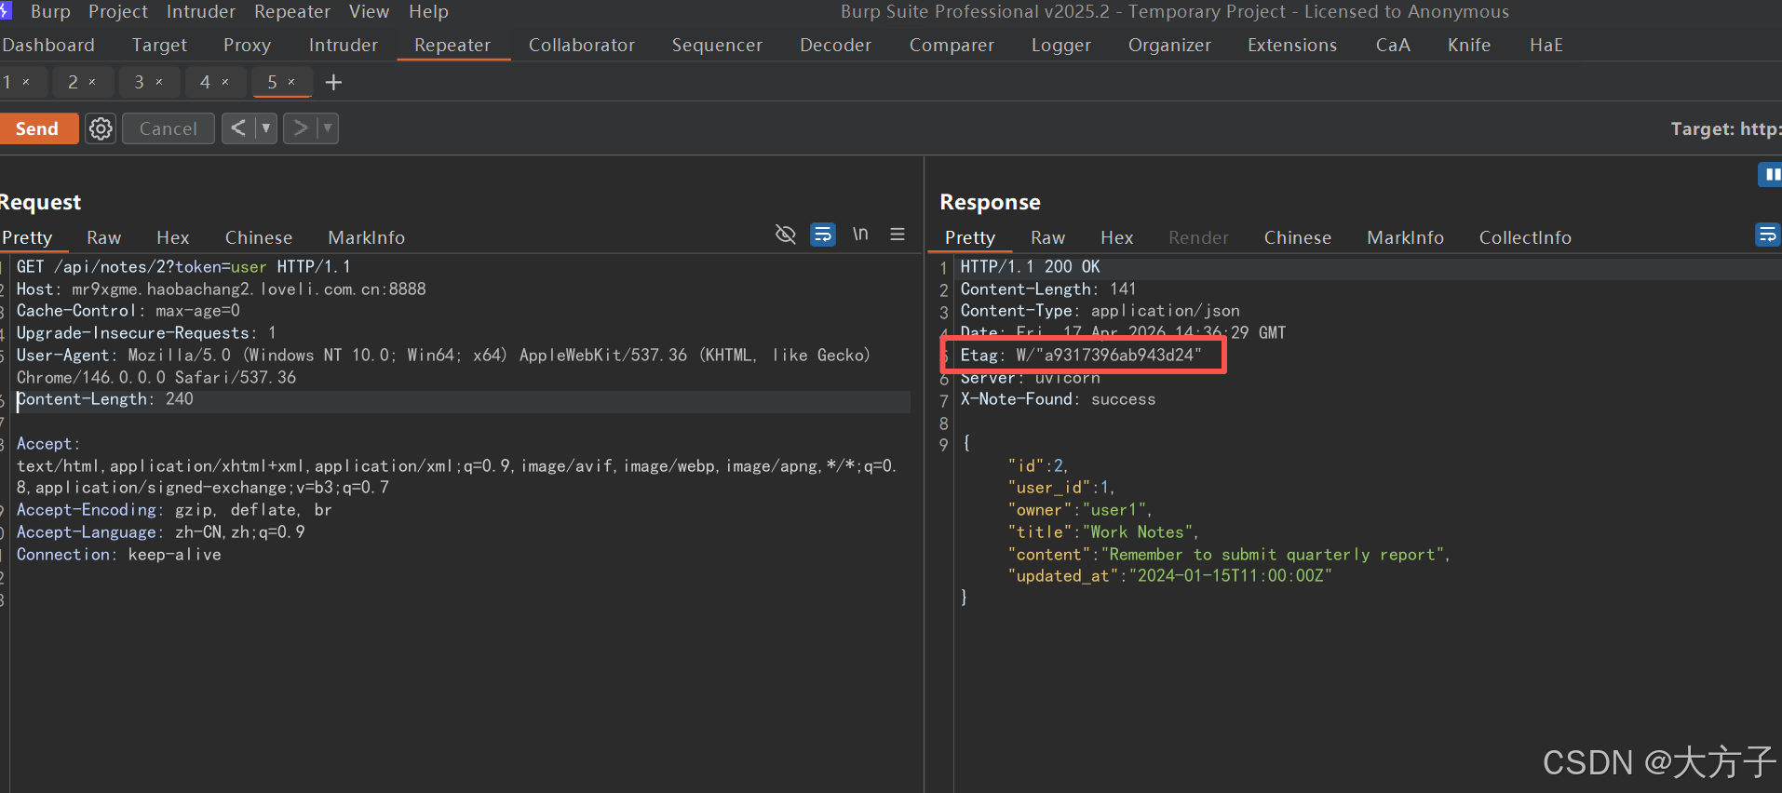
Task: Open the Request panel hamburger menu
Action: pos(898,235)
